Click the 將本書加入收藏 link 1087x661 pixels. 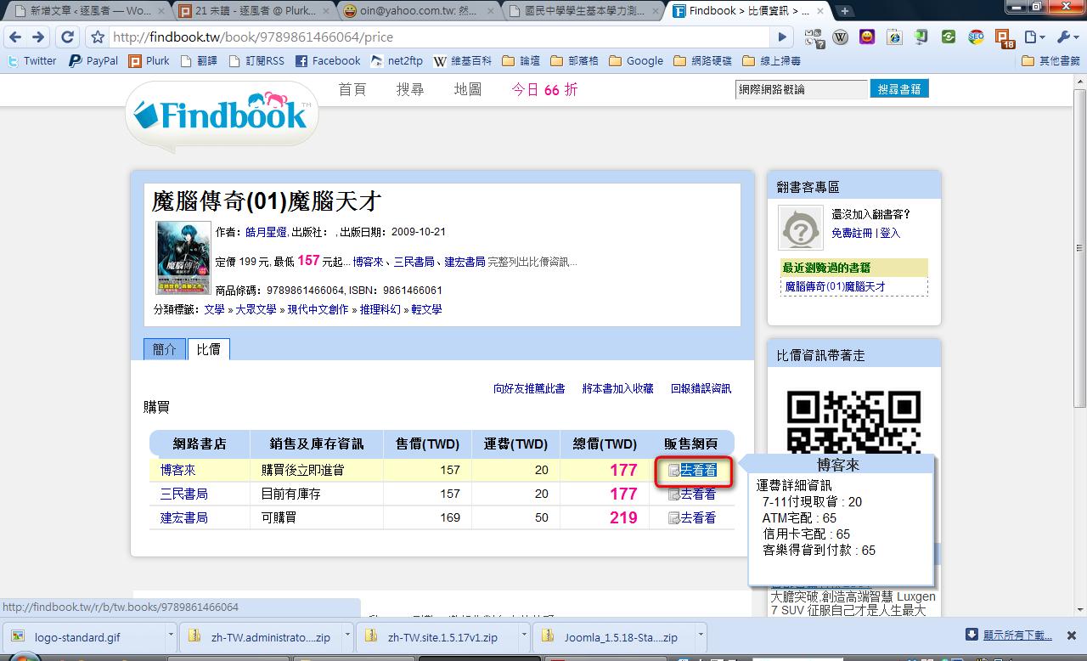tap(618, 388)
